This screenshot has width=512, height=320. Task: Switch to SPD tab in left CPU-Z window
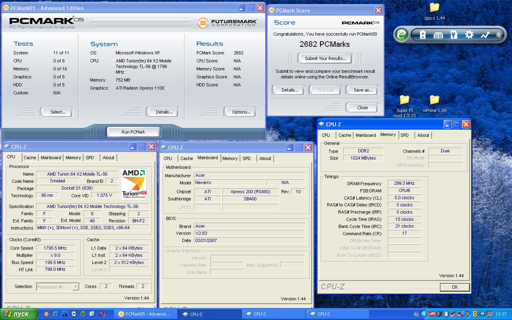pyautogui.click(x=90, y=158)
